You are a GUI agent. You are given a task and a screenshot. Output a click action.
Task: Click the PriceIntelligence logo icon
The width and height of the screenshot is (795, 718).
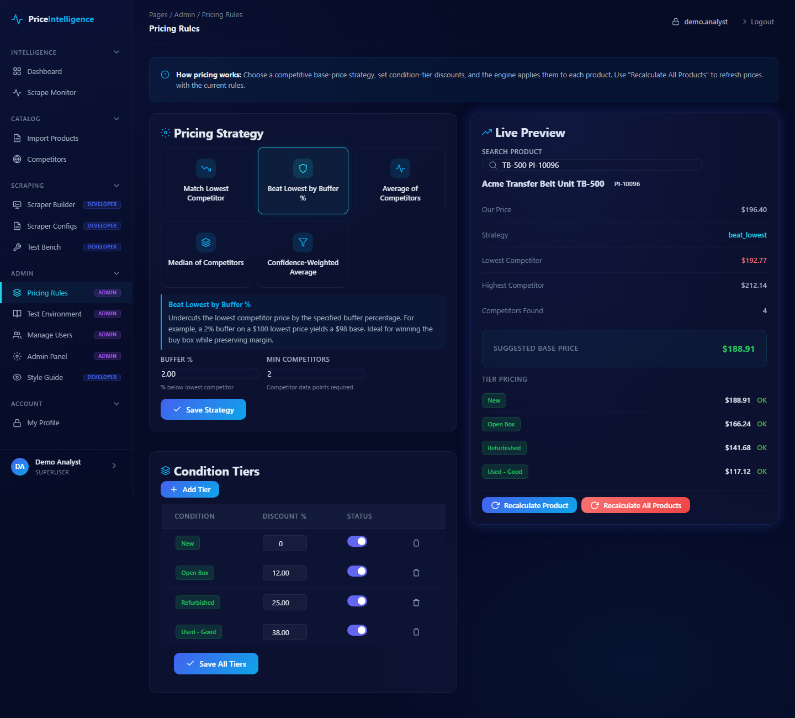point(17,19)
